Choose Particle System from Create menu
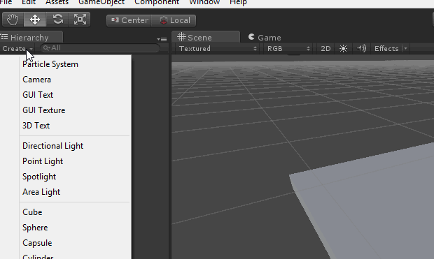The height and width of the screenshot is (259, 434). [x=50, y=64]
